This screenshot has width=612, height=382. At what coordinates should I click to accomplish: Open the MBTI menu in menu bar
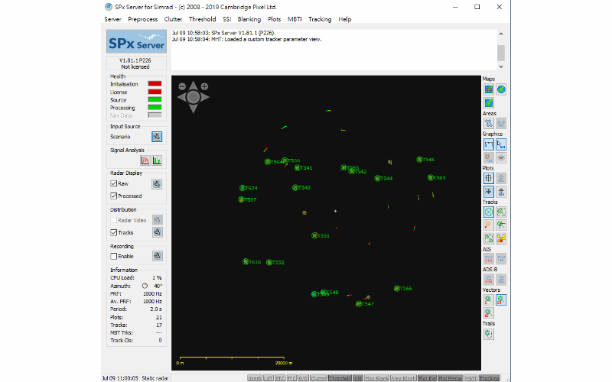pyautogui.click(x=295, y=19)
